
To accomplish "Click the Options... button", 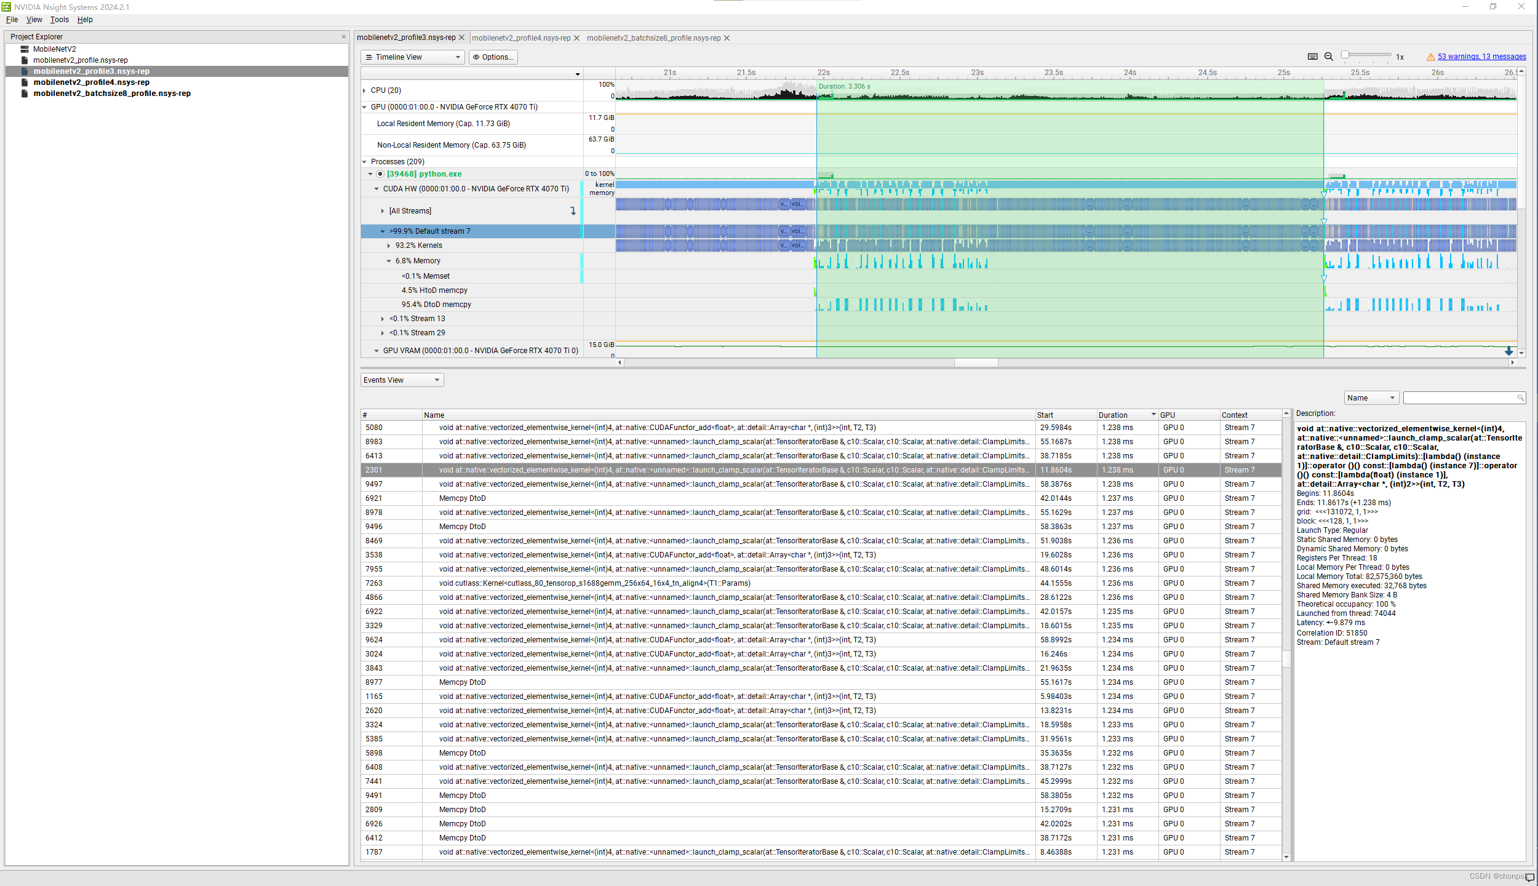I will click(x=493, y=57).
